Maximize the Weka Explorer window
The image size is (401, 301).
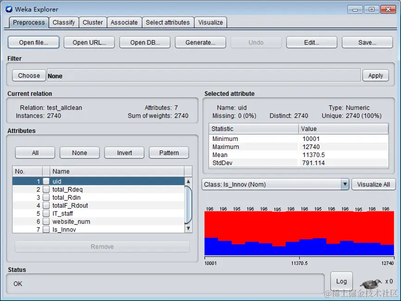372,9
